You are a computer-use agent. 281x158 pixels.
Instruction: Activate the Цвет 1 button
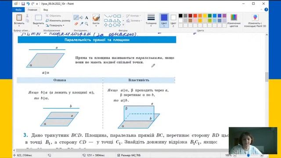(x=164, y=21)
